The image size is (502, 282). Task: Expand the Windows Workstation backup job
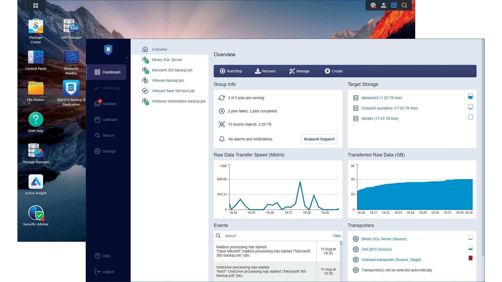[x=178, y=101]
